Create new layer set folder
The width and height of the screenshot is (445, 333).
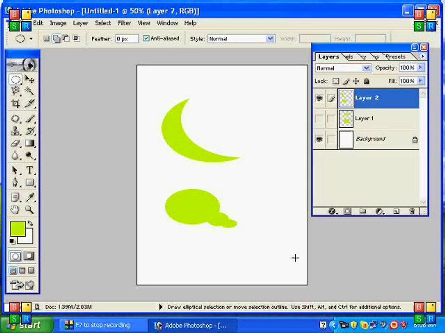click(x=362, y=211)
